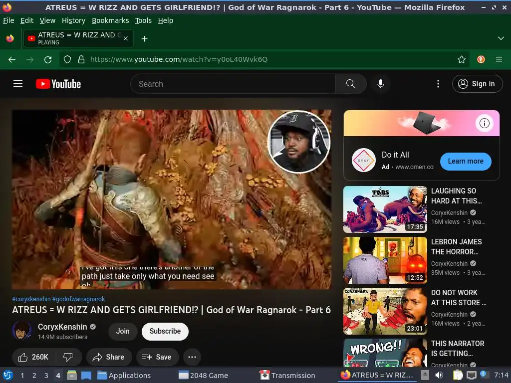
Task: Open YouTube settings three-dot menu
Action: (x=438, y=84)
